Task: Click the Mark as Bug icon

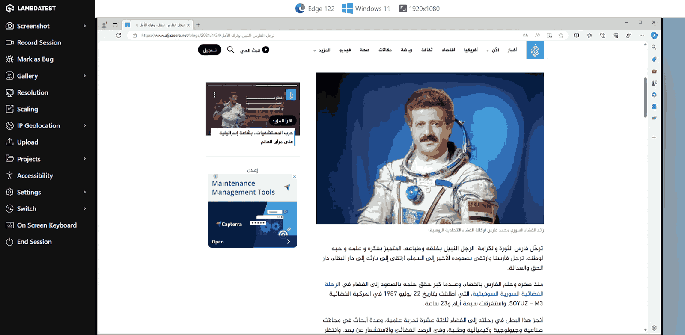Action: pyautogui.click(x=9, y=59)
